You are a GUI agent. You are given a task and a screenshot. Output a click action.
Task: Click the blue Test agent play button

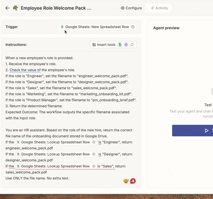pos(192,131)
